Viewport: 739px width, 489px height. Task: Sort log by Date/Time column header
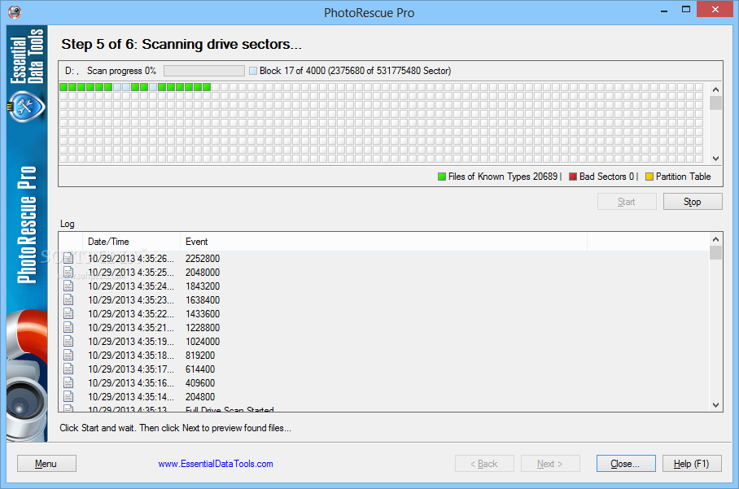tap(132, 242)
